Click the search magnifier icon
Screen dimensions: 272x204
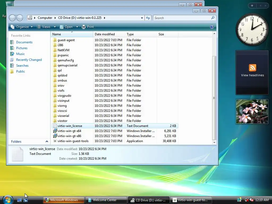point(213,18)
